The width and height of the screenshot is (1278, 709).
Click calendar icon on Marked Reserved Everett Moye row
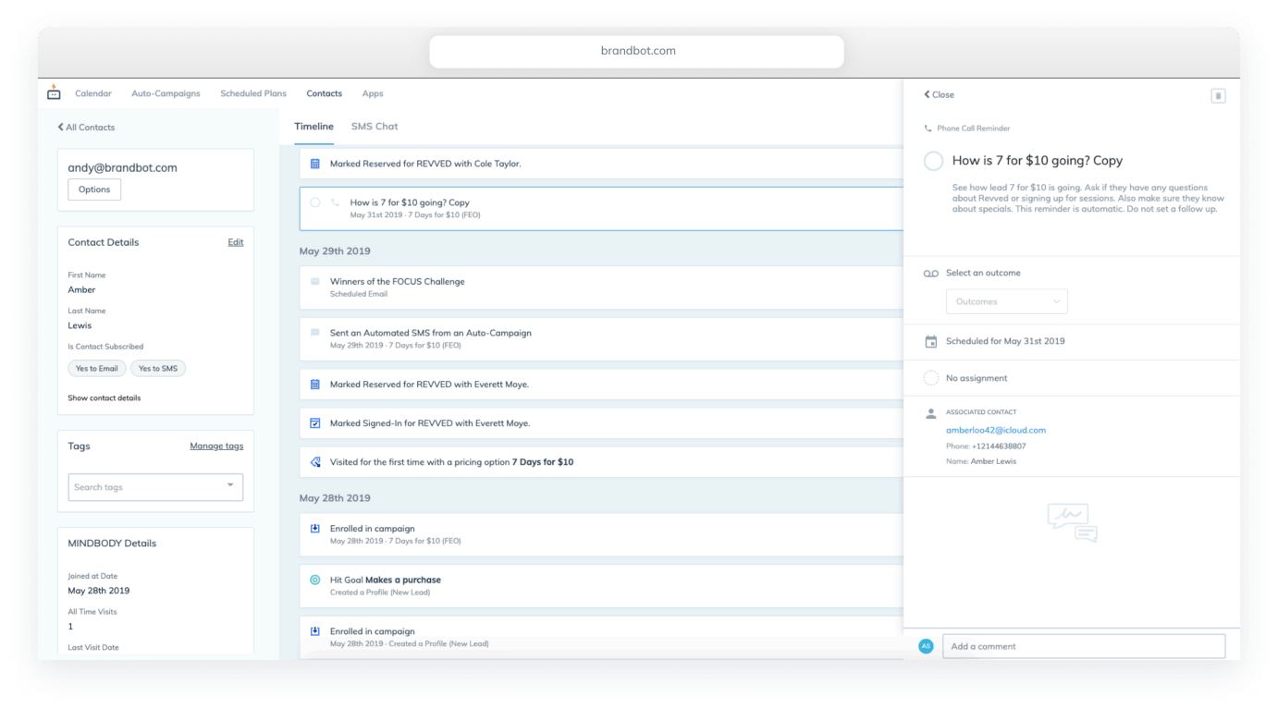(314, 385)
